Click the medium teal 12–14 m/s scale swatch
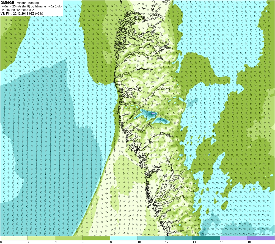Viewport: 275px width, 244px height. coord(179,238)
